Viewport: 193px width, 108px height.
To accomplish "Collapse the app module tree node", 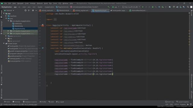I will [4, 13].
